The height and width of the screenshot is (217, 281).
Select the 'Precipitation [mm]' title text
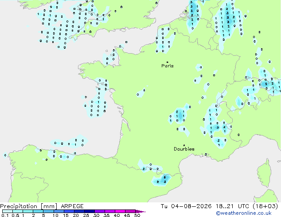tap(29, 206)
